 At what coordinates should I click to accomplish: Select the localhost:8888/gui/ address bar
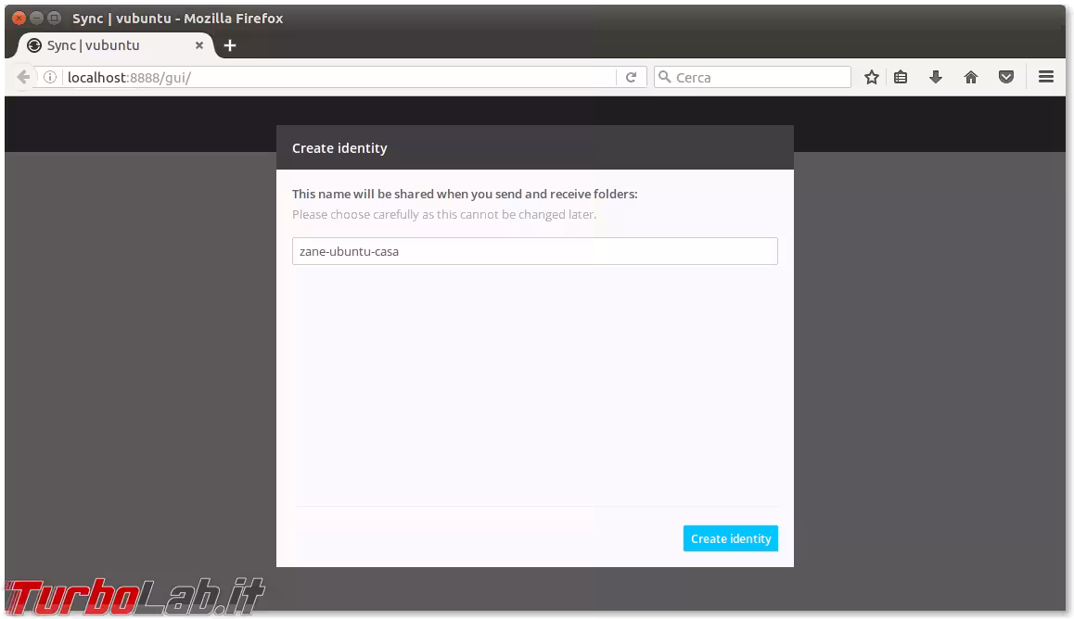click(339, 77)
